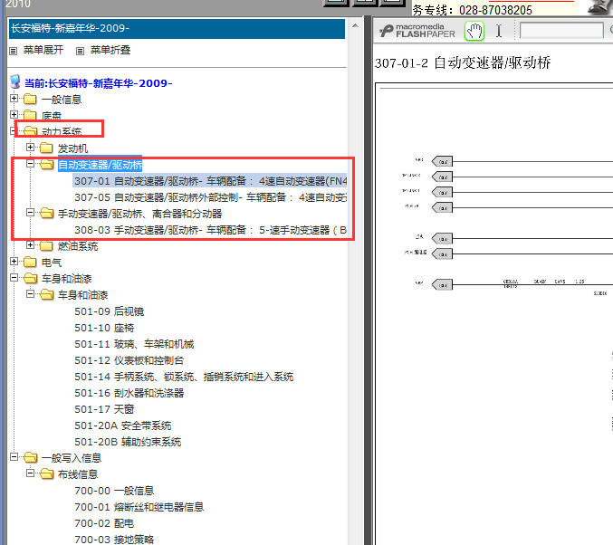Open 501-20B 辅助约束系统 entry
Image resolution: width=613 pixels, height=545 pixels.
[x=128, y=442]
